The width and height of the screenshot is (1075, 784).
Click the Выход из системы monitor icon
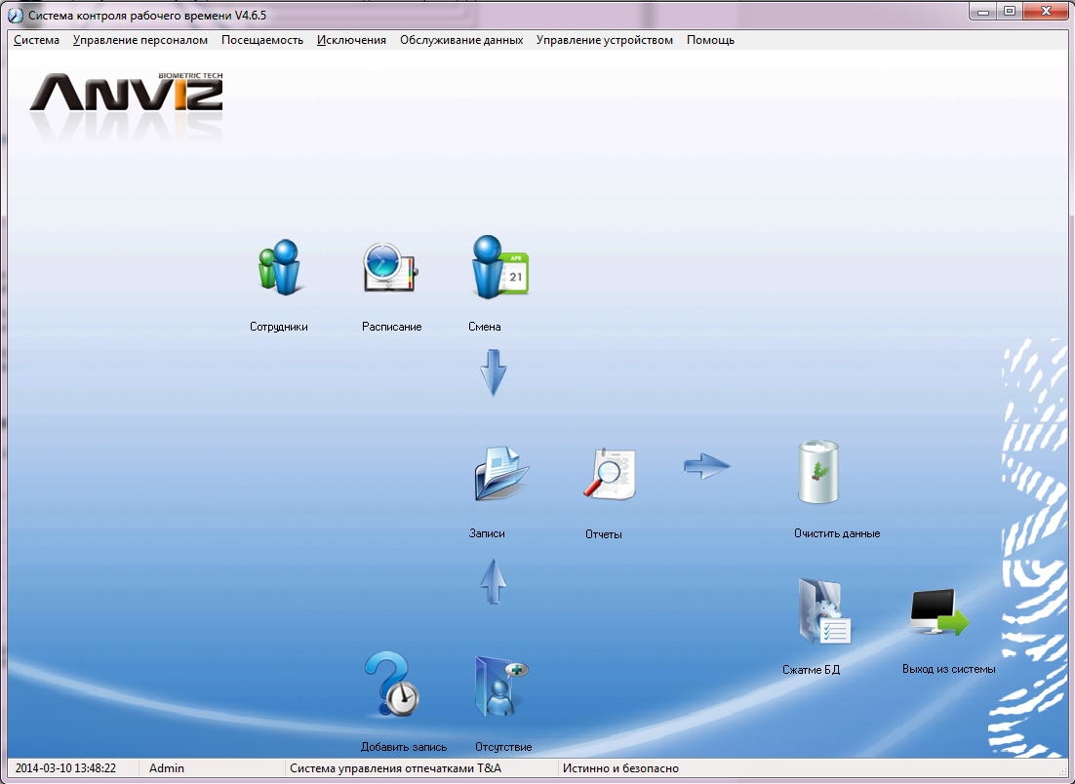tap(938, 612)
